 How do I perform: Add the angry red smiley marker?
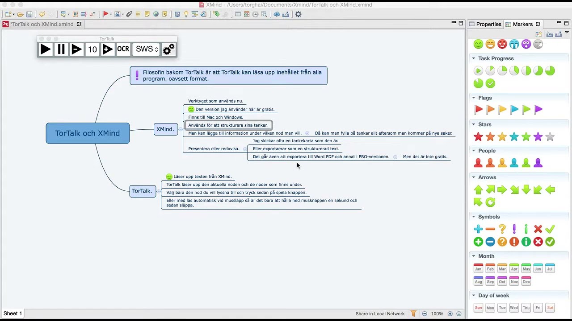click(502, 44)
